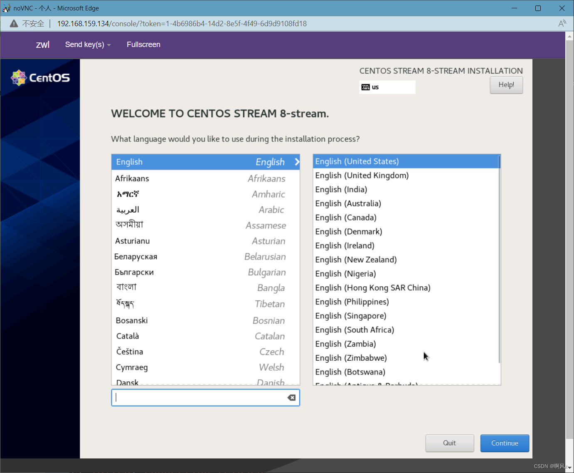Select Bosanski language row
The height and width of the screenshot is (473, 574).
tap(206, 320)
